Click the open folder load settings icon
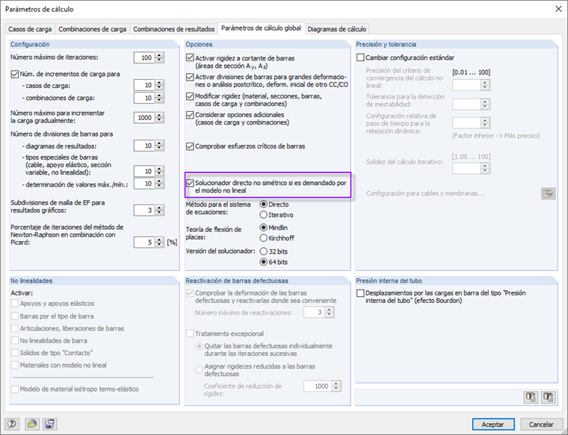568x435 pixels. (32, 424)
